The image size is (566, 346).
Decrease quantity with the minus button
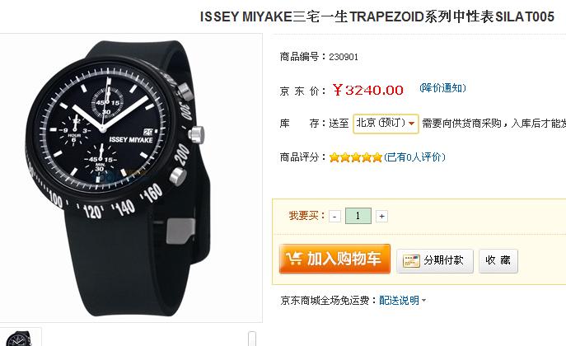[x=335, y=216]
